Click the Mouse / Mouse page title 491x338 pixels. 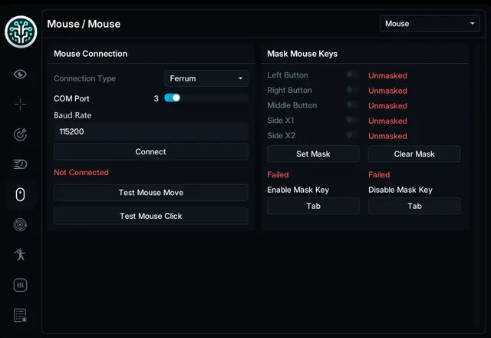84,24
